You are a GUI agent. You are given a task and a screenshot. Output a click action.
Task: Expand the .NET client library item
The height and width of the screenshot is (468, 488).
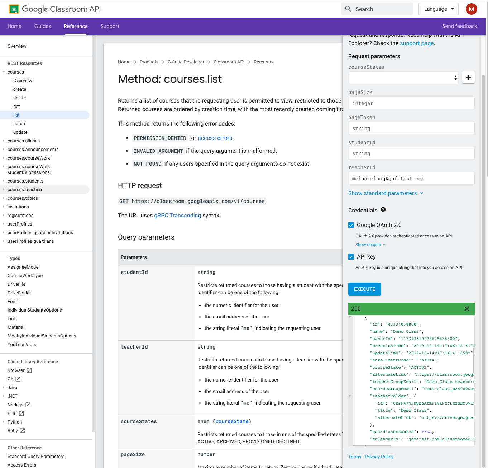(x=4, y=396)
